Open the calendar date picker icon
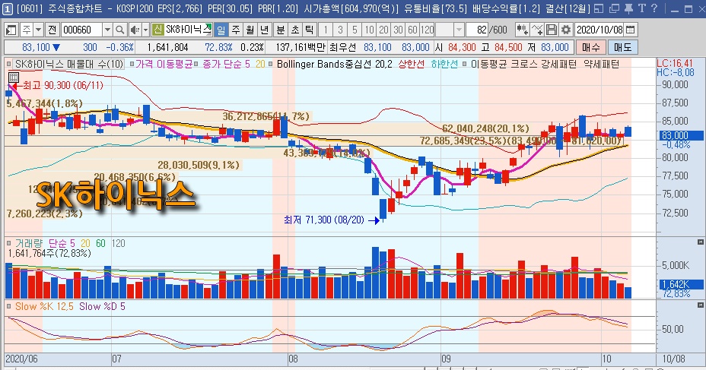This screenshot has width=706, height=370. point(631,30)
